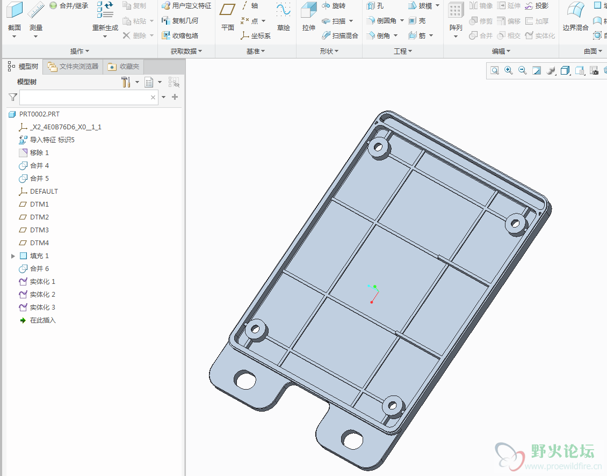Screen dimensions: 607x476
Task: Open the display style dropdown in view toolbar
Action: point(565,71)
